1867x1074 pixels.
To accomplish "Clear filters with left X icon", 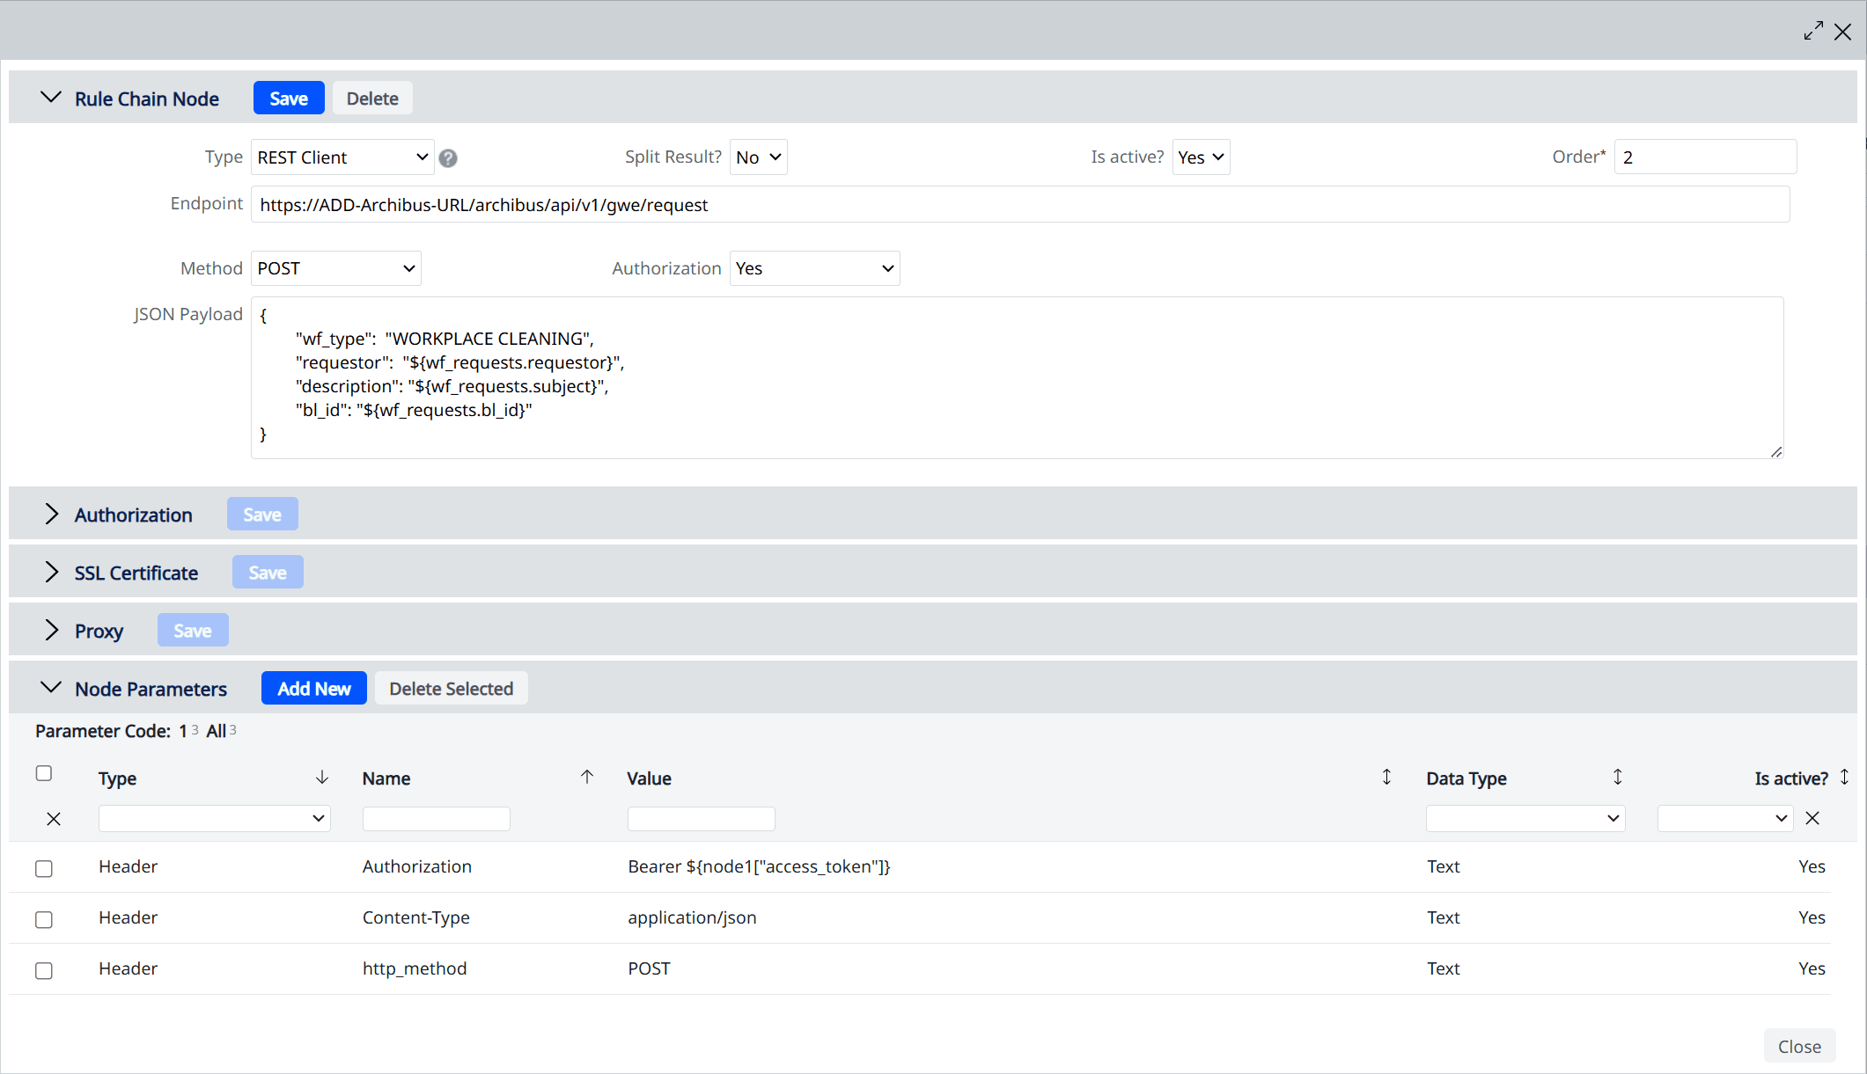I will [x=54, y=819].
